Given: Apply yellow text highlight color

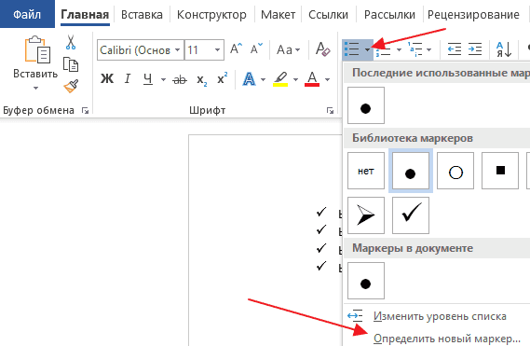Looking at the screenshot, I should [280, 79].
